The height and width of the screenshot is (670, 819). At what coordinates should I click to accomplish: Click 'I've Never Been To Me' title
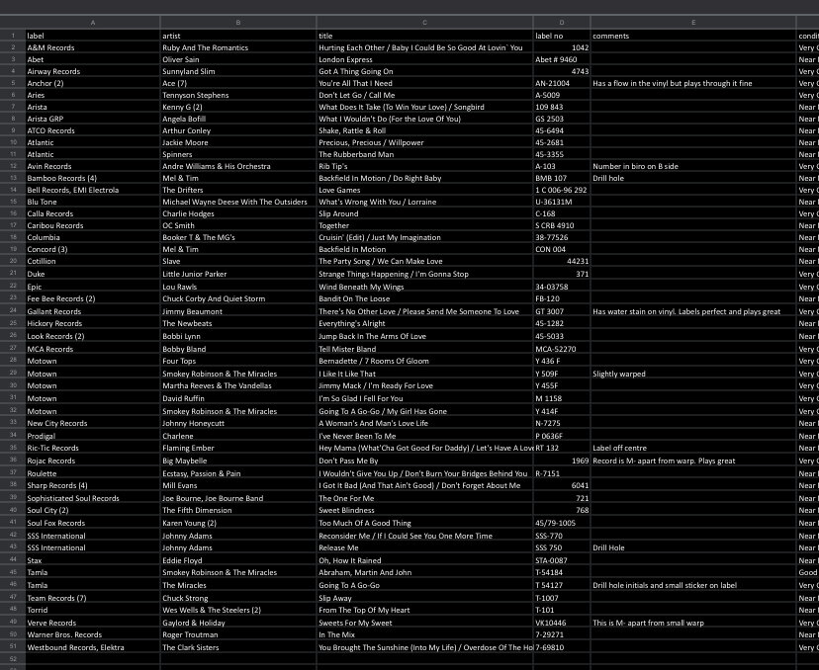(x=424, y=436)
